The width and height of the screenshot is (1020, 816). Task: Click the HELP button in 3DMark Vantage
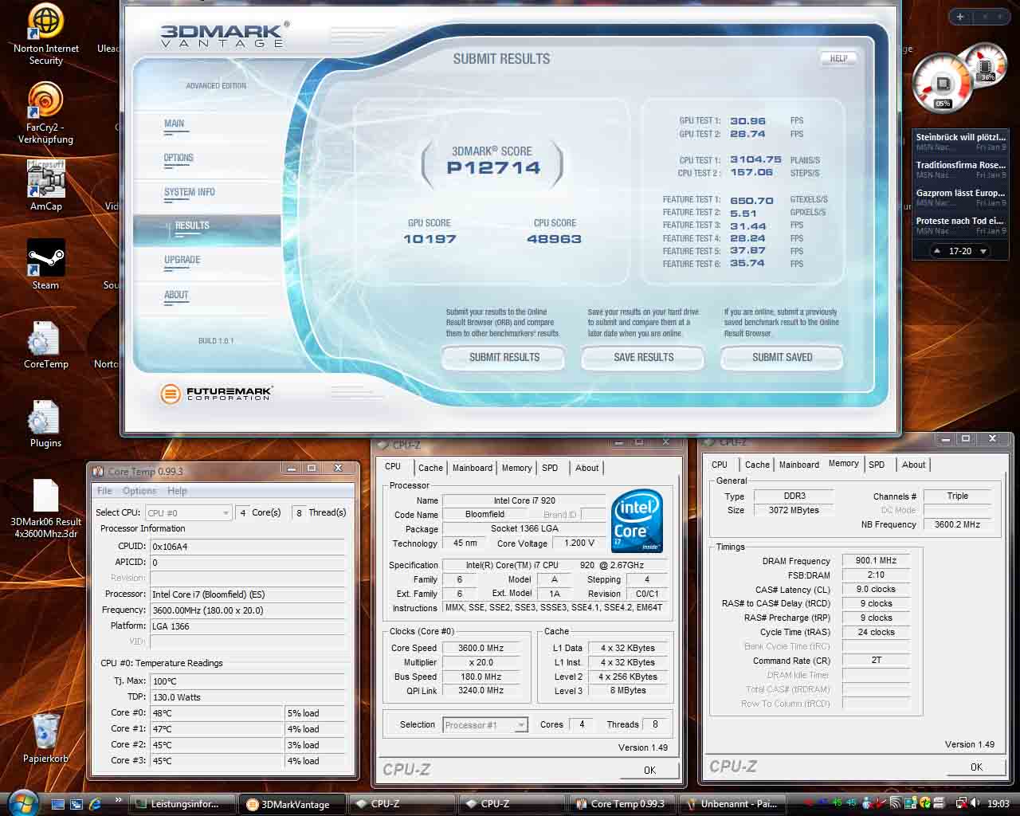point(838,58)
